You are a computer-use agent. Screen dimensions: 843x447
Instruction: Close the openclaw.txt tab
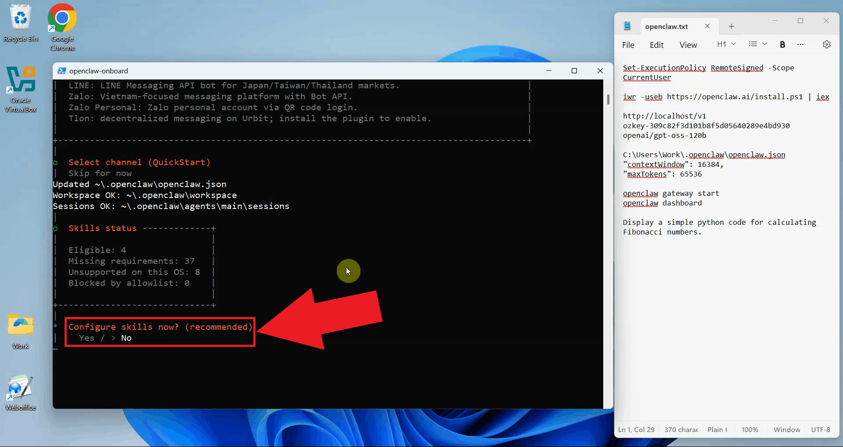point(707,26)
